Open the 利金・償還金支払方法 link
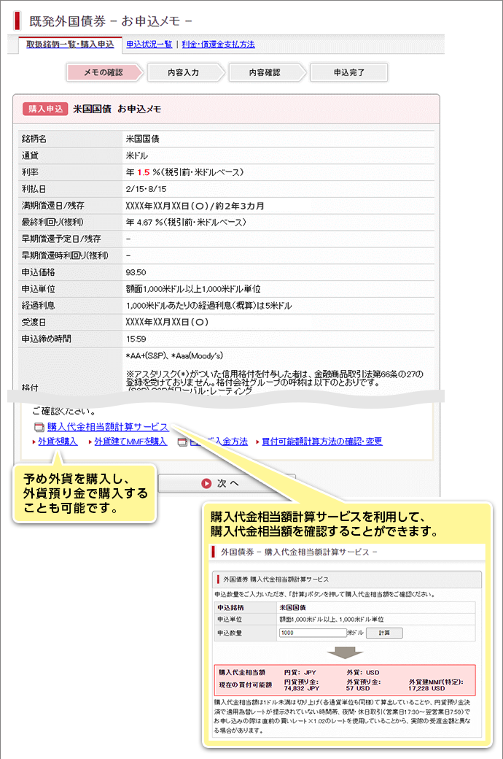503x759 pixels. [x=218, y=45]
